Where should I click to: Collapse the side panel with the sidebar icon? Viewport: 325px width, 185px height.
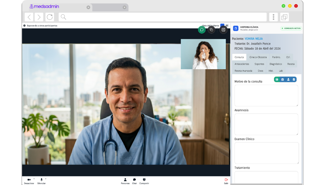tap(223, 30)
